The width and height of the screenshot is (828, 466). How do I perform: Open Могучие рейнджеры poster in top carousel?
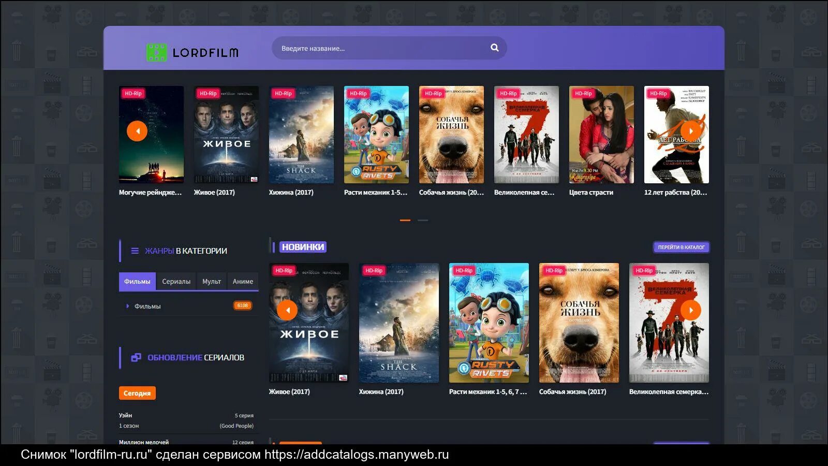tap(151, 135)
